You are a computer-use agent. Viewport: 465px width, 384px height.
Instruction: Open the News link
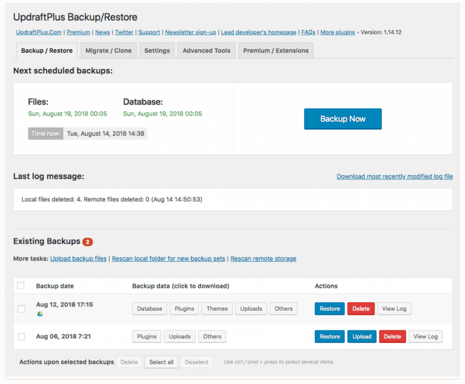click(102, 32)
